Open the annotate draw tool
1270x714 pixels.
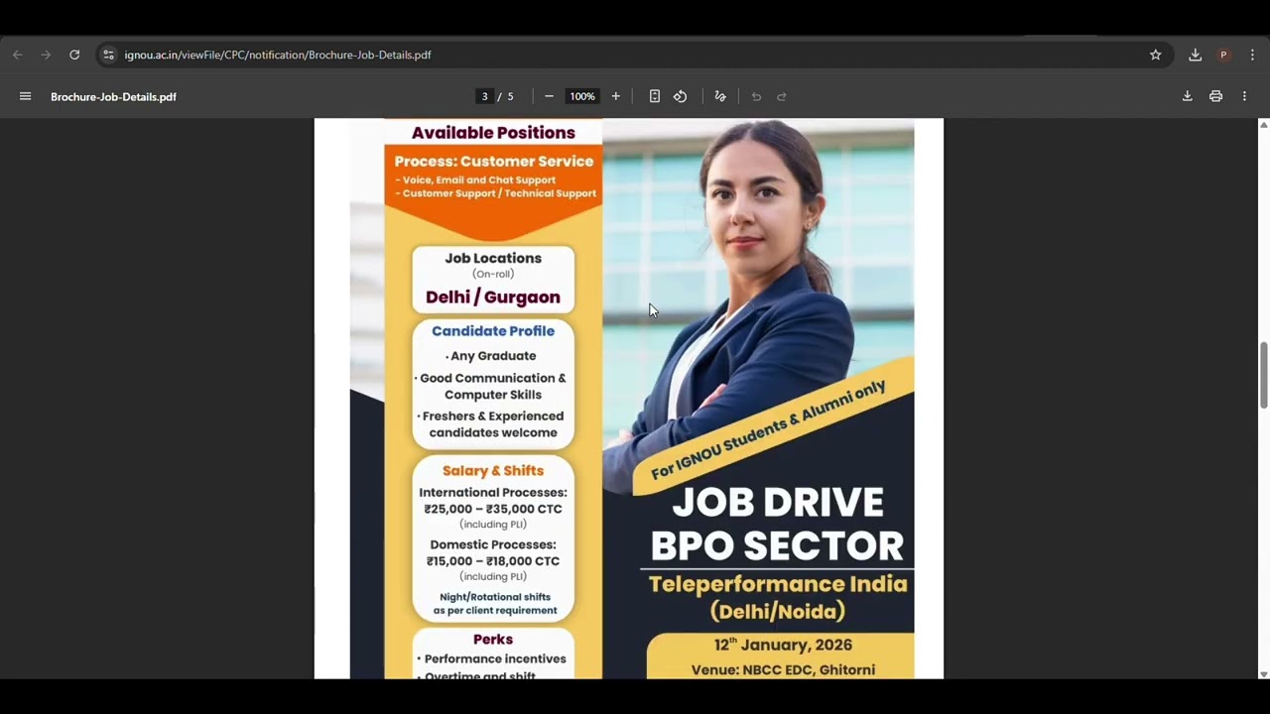click(720, 96)
